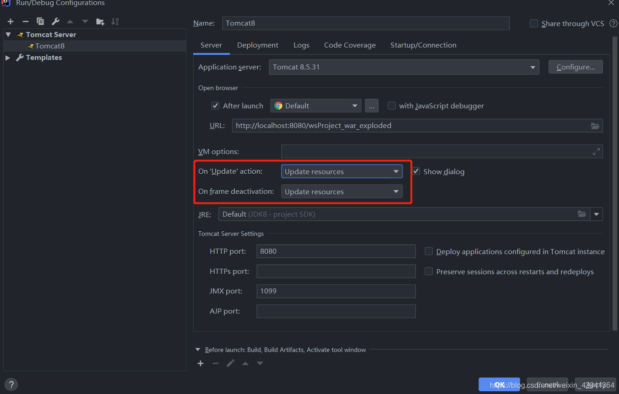Edit before launch task pencil icon

pos(231,363)
